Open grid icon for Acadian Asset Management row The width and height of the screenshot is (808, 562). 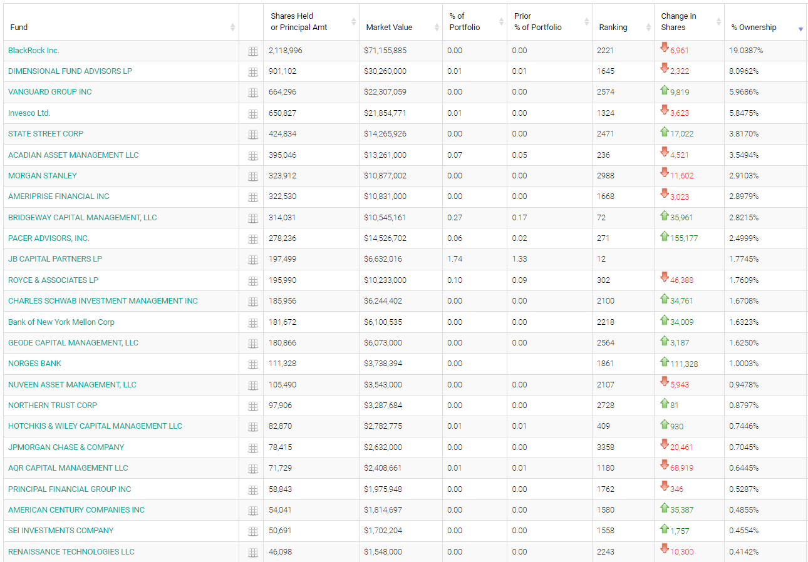tap(253, 156)
